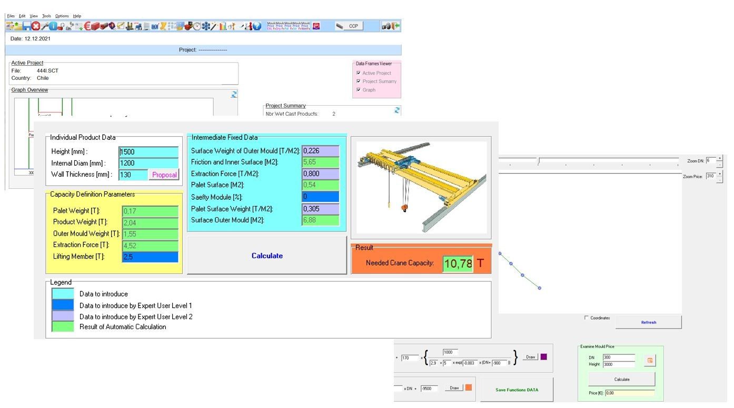Image resolution: width=734 pixels, height=408 pixels.
Task: Open the Tools menu
Action: point(46,16)
